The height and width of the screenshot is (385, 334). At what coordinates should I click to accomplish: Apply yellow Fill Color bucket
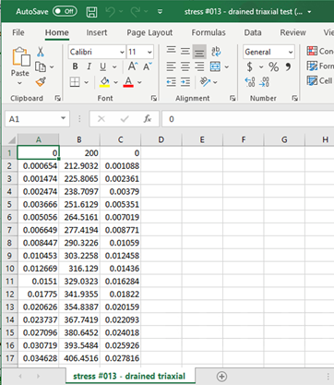(x=104, y=82)
